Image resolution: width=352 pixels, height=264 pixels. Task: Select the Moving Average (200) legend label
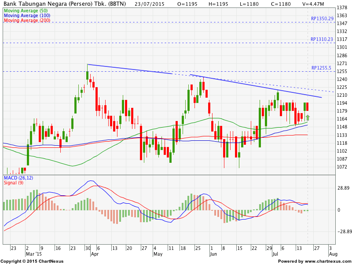[26, 20]
